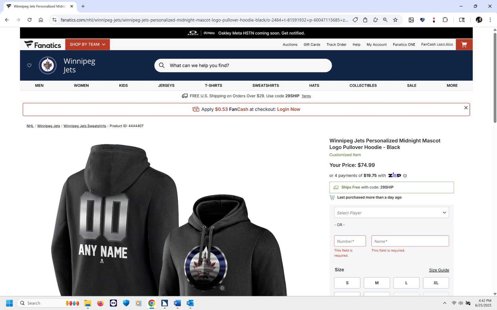Image resolution: width=497 pixels, height=310 pixels.
Task: Select size L
Action: [406, 283]
